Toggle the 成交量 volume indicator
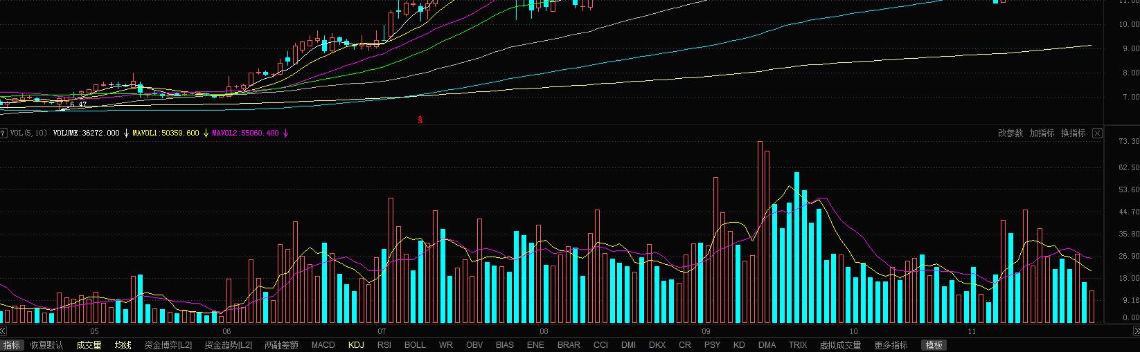 pos(89,345)
